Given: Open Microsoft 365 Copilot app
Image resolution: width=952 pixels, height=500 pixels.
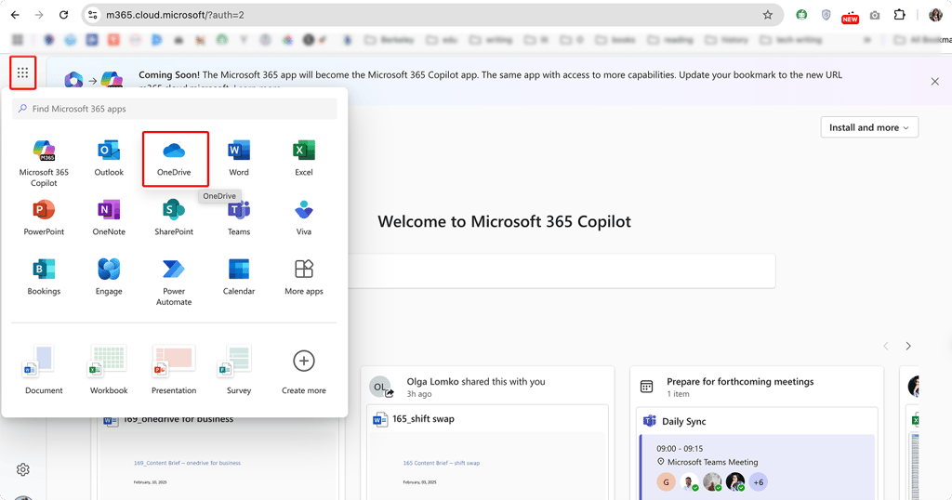Looking at the screenshot, I should click(x=44, y=163).
